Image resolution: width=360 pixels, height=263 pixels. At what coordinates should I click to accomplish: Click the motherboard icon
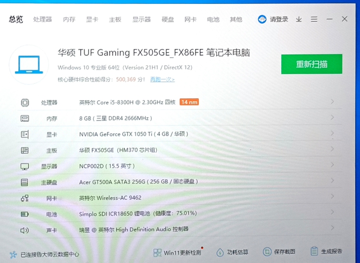pos(25,150)
